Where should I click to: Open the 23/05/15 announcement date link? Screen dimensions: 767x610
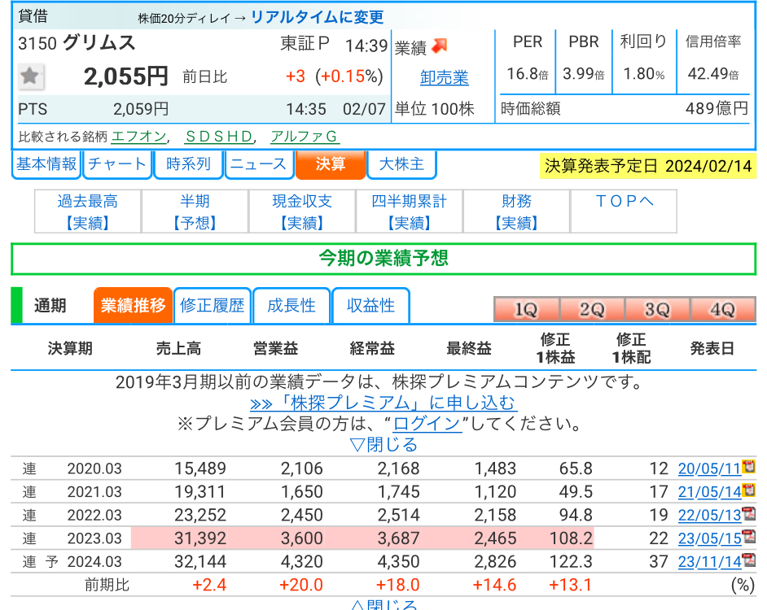(x=710, y=538)
